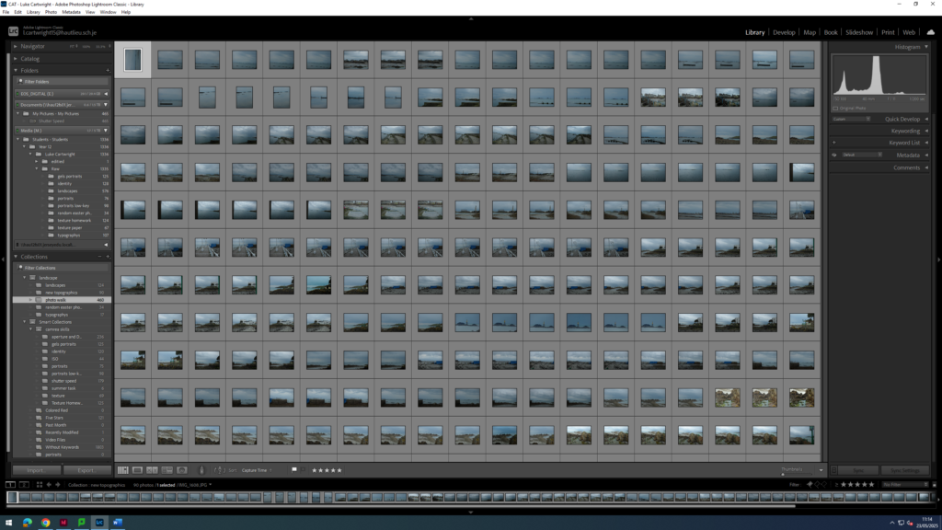Click the Lightroom Classic Lrc logo
This screenshot has height=530, width=942.
point(13,31)
